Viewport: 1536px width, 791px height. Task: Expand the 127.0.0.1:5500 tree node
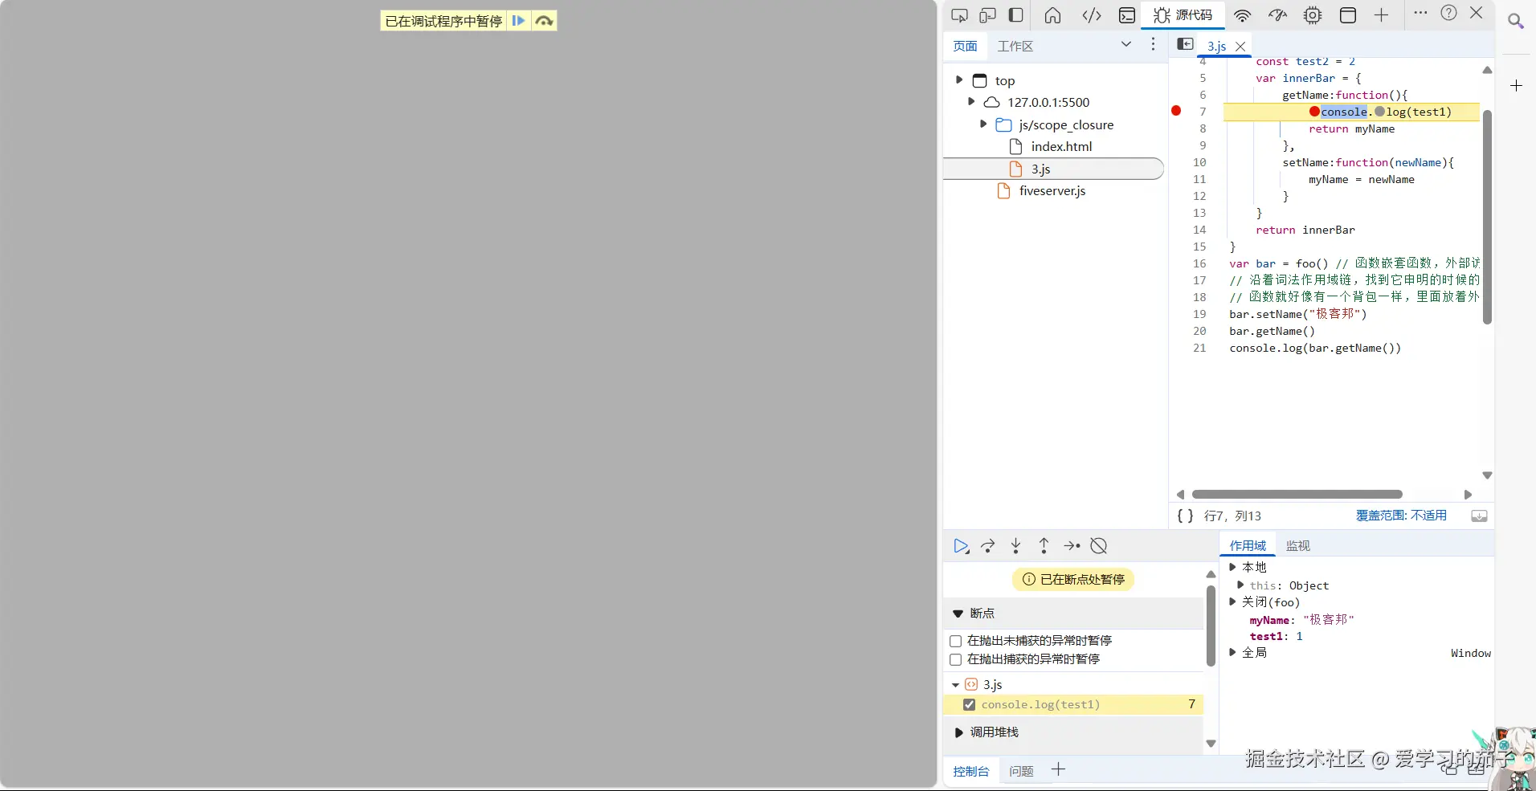971,101
